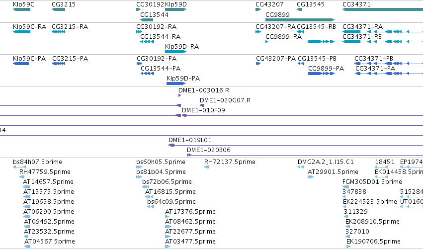The height and width of the screenshot is (249, 423).
Task: Click the EK208910.5prime EST label
Action: point(372,222)
